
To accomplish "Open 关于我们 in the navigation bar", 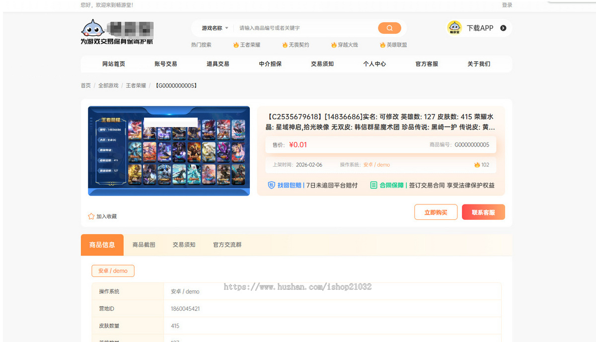I will 479,64.
